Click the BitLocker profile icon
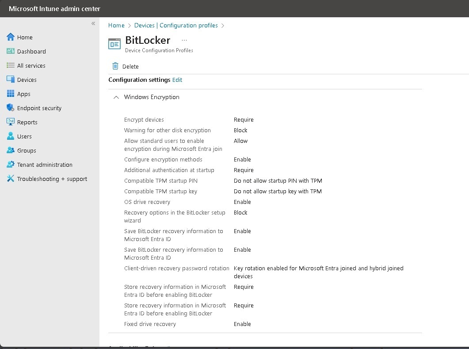This screenshot has height=349, width=469. [113, 43]
